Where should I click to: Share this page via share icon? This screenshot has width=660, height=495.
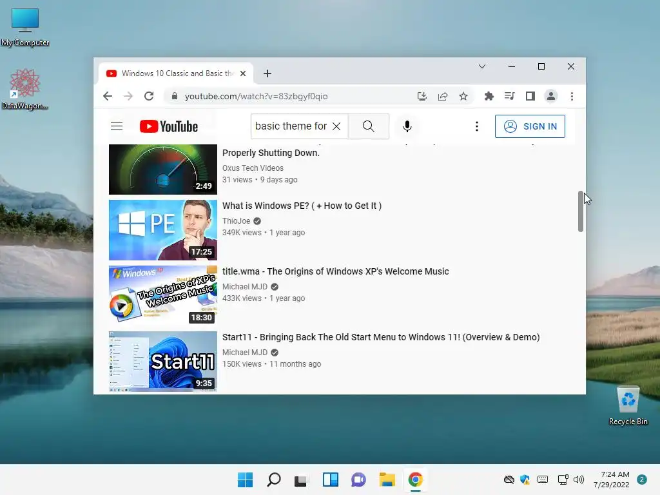(442, 97)
